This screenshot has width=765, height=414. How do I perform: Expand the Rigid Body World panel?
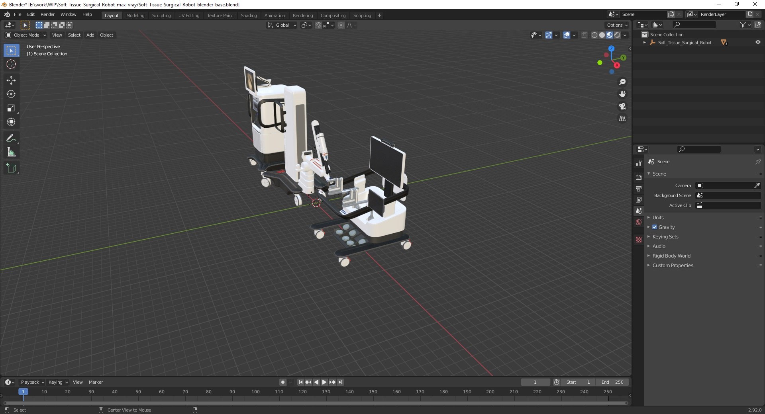pos(671,256)
